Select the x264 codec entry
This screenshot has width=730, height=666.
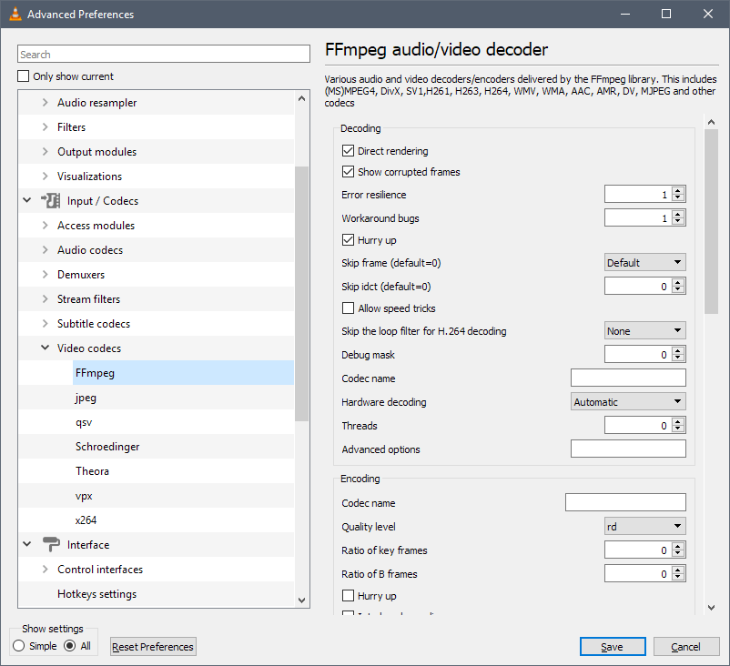pyautogui.click(x=86, y=520)
